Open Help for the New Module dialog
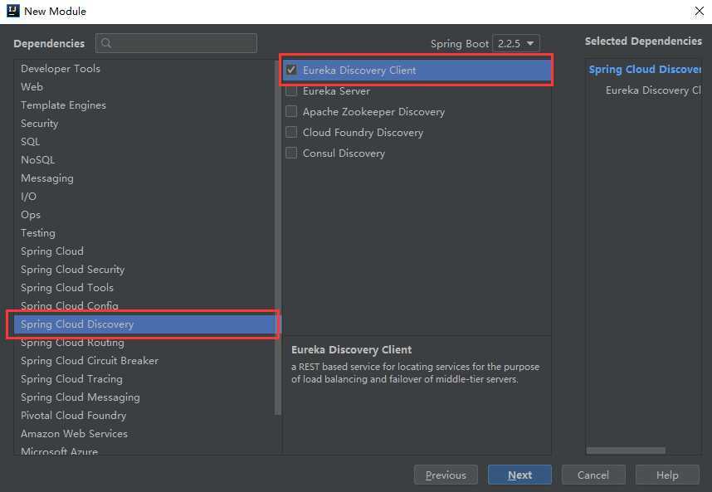Viewport: 712px width, 492px height. pyautogui.click(x=667, y=475)
